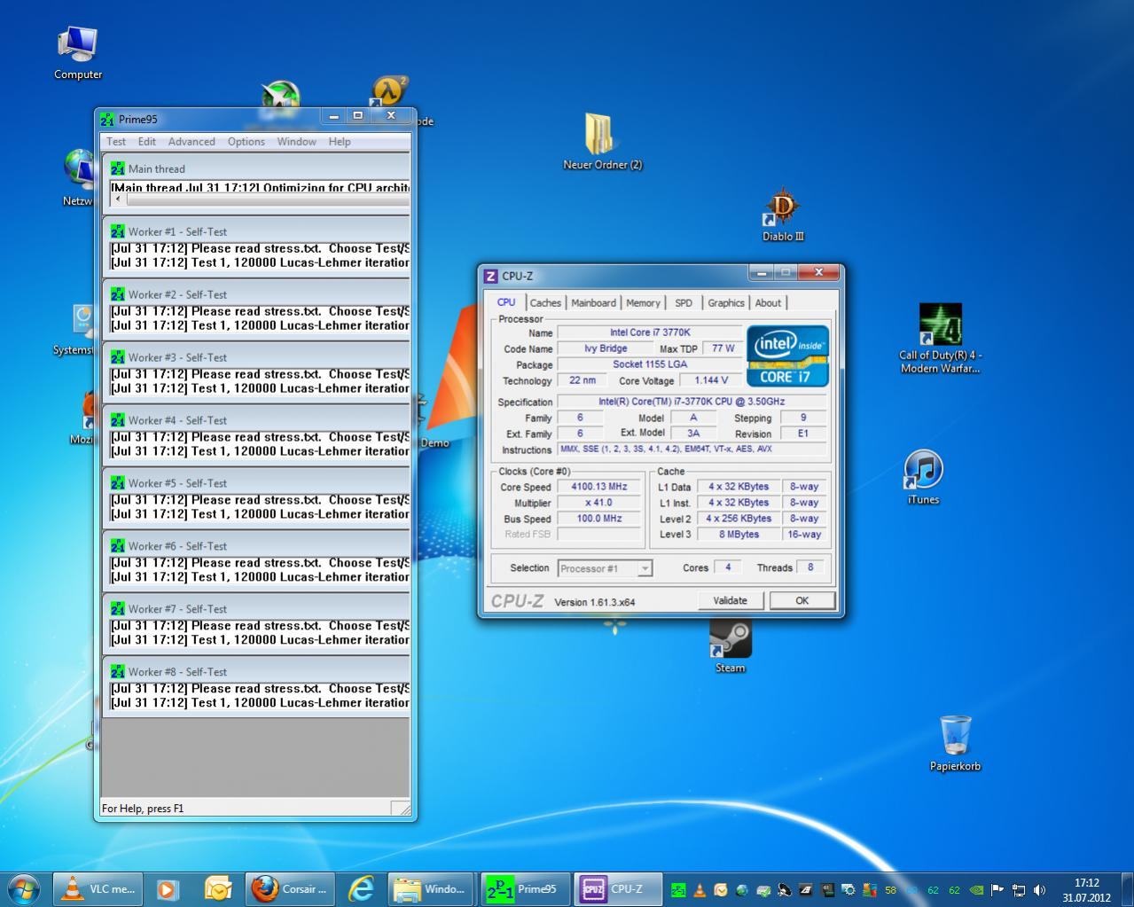This screenshot has height=907, width=1134.
Task: Expand the Processor #1 selection dropdown
Action: pos(645,568)
